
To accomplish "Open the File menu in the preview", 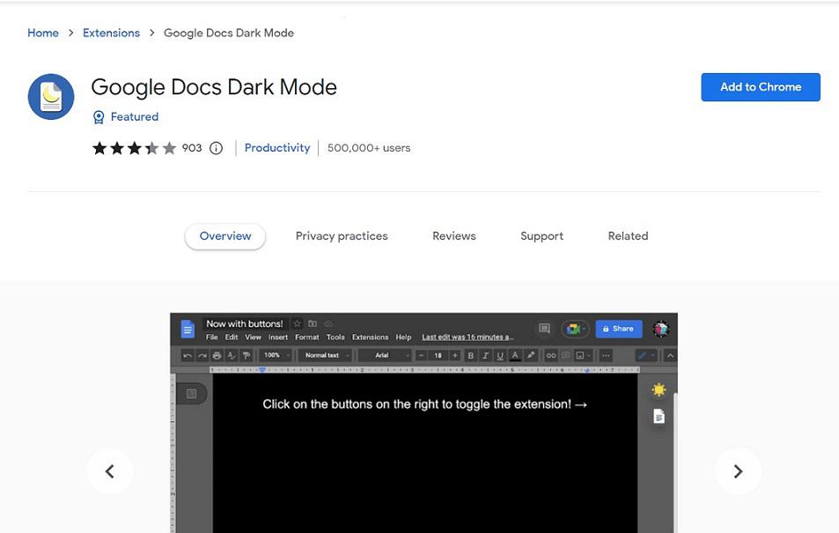I will (212, 337).
